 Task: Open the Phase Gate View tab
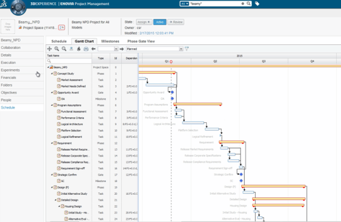click(x=141, y=41)
